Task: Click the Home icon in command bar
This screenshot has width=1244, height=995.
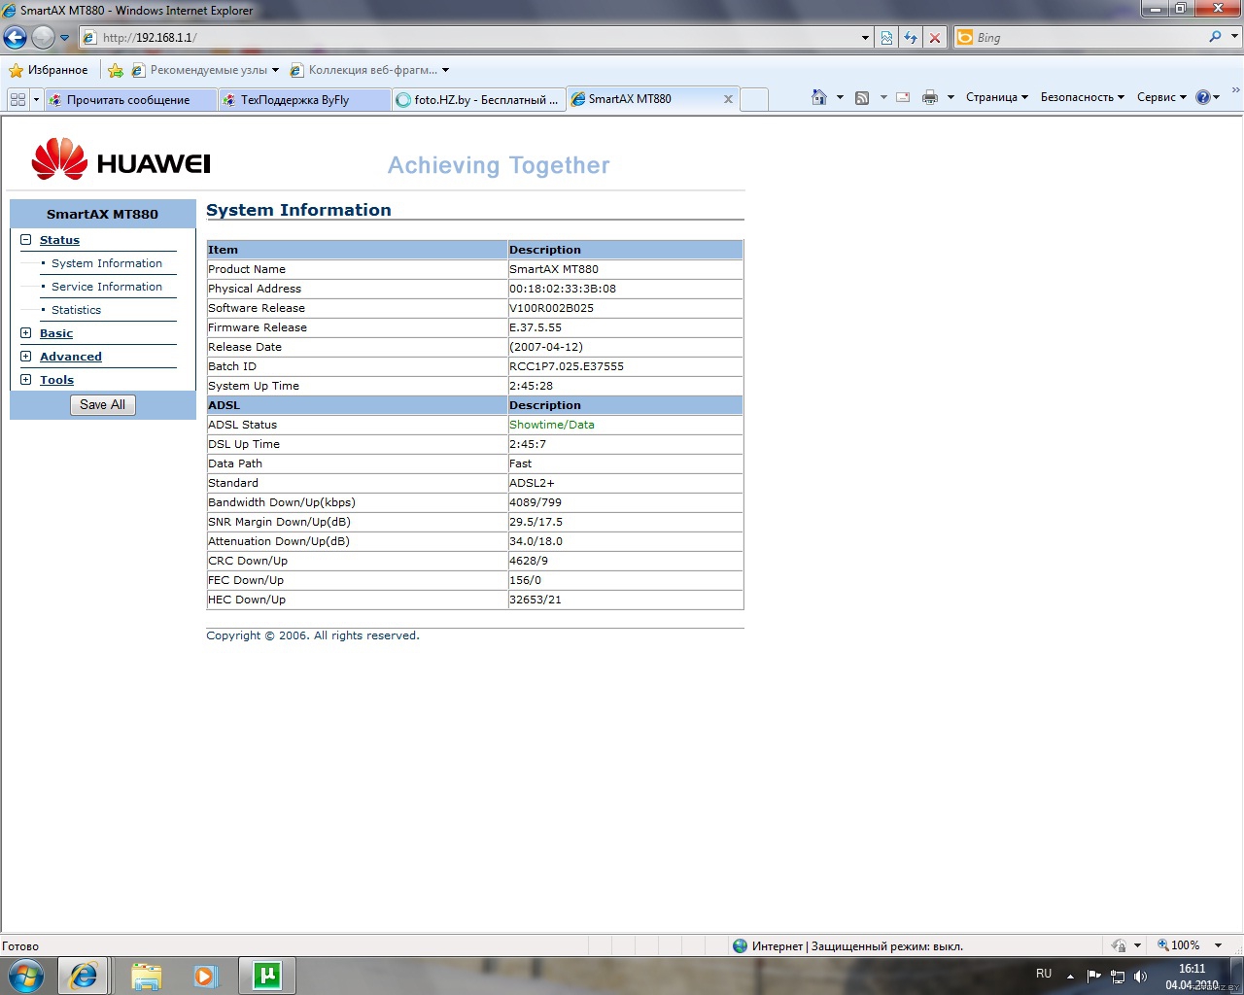Action: 819,97
